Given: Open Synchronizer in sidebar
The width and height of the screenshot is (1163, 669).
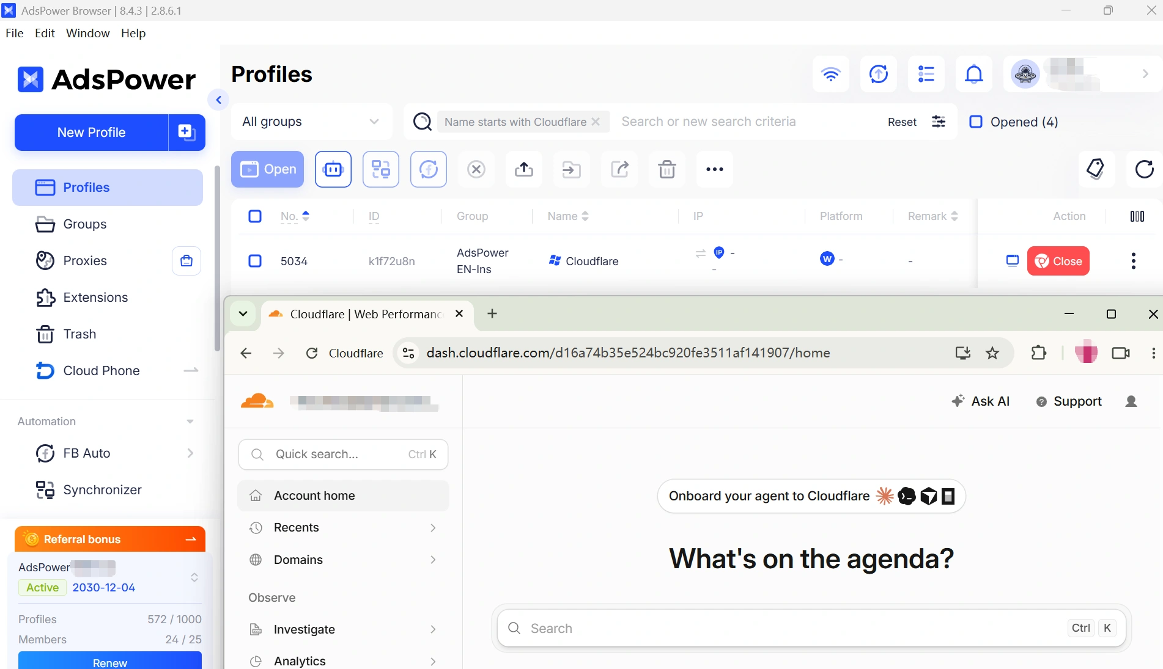Looking at the screenshot, I should pyautogui.click(x=102, y=490).
